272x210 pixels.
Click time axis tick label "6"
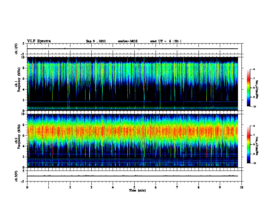tap(156, 187)
